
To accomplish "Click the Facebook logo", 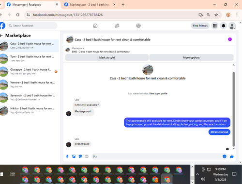I will (2, 26).
